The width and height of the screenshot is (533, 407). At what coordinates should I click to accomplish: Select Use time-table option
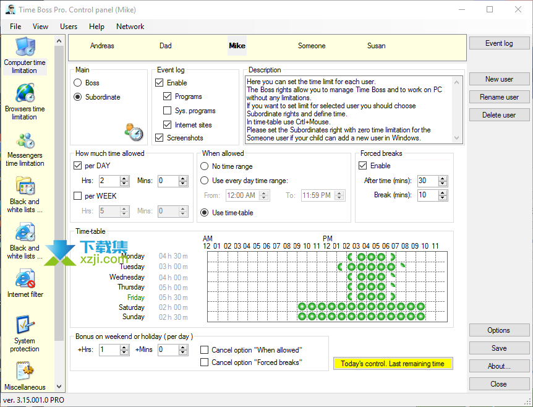(x=204, y=213)
